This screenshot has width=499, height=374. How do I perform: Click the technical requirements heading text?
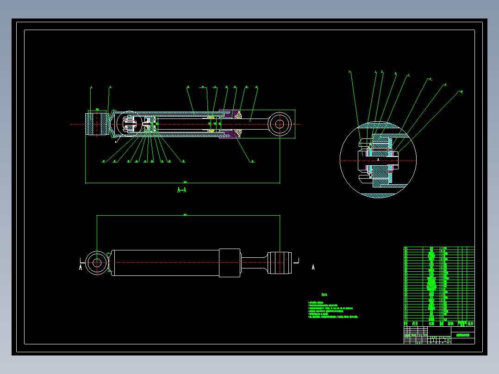tap(324, 295)
